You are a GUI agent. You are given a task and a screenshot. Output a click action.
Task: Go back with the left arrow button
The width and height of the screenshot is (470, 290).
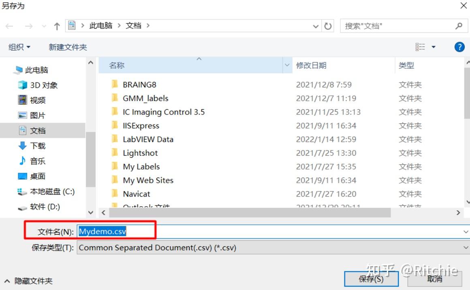pyautogui.click(x=9, y=26)
